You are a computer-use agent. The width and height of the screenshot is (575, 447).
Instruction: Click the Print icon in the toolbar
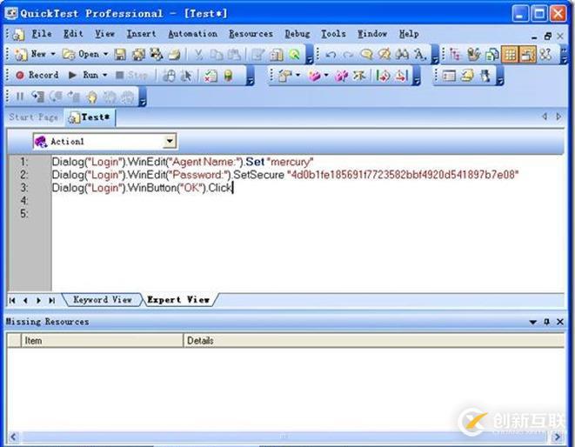point(174,55)
